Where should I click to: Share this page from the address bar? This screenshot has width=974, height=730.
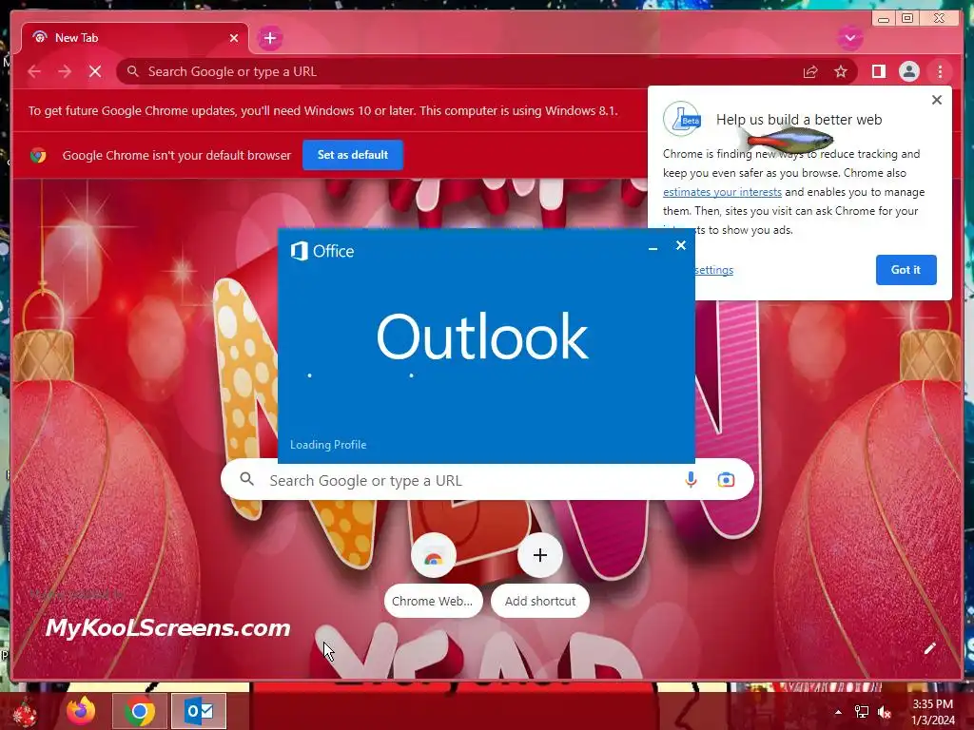(810, 72)
